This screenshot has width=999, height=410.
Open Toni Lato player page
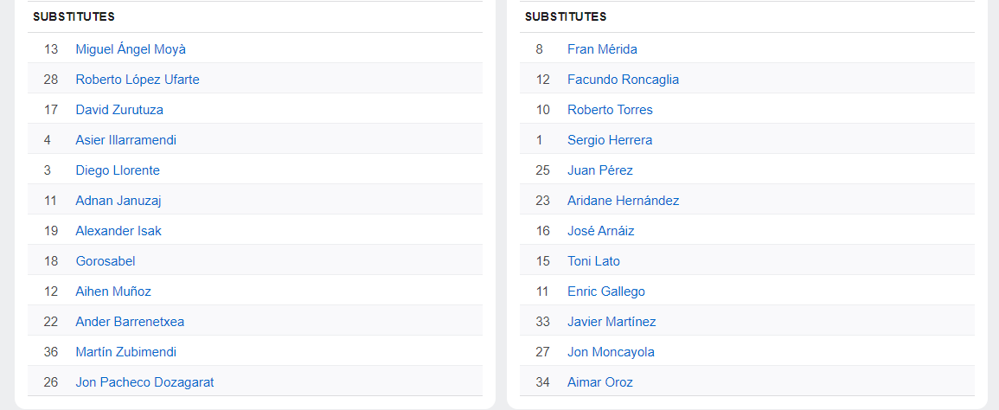[594, 261]
